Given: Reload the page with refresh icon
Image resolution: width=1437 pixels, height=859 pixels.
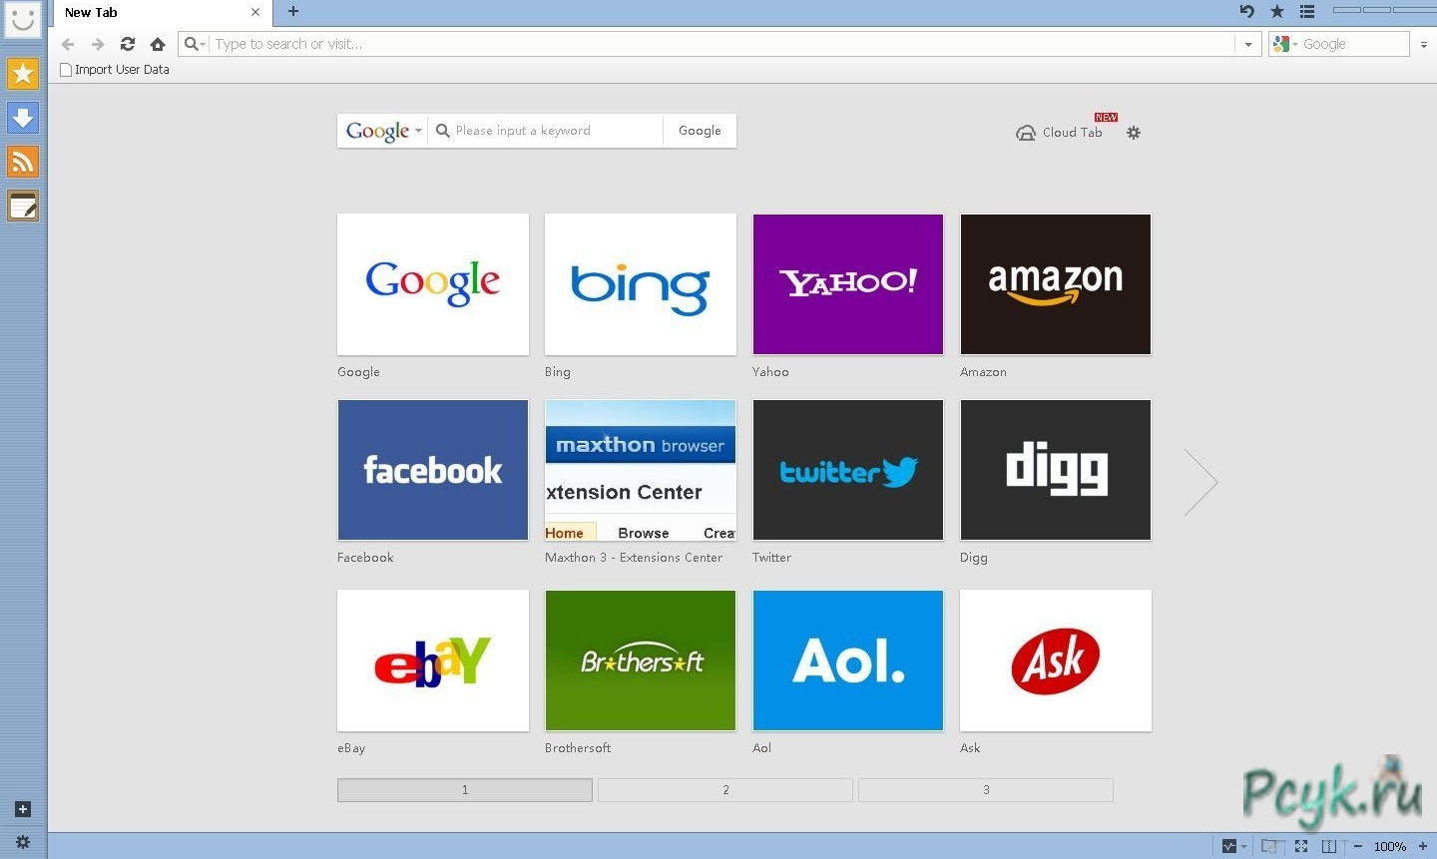Looking at the screenshot, I should click(127, 44).
